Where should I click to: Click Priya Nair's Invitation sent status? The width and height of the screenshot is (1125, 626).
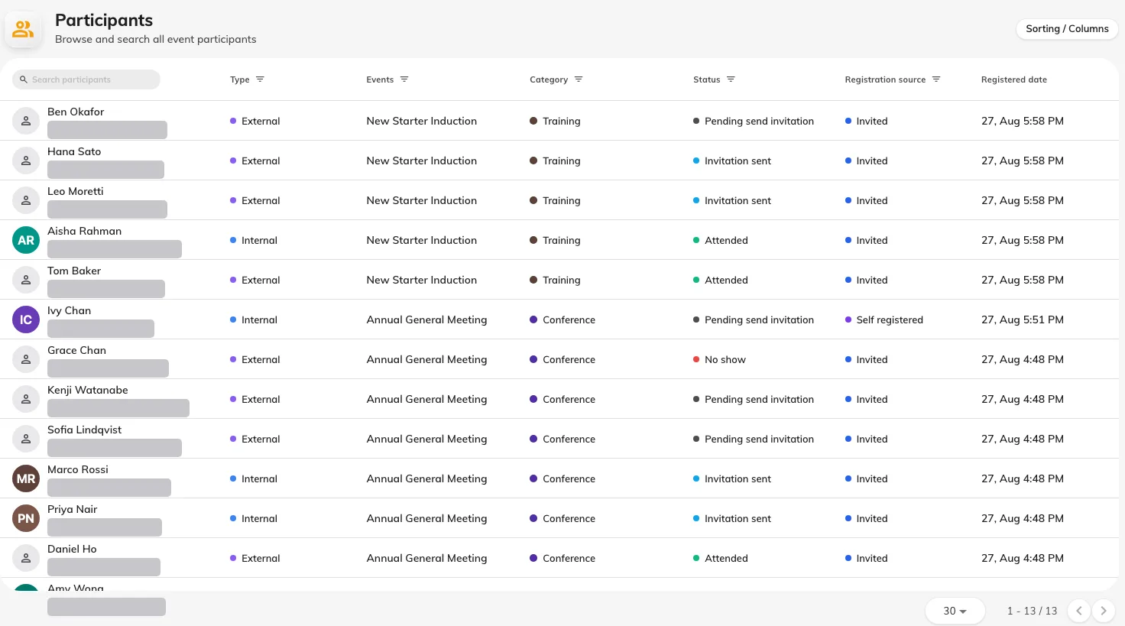coord(731,518)
